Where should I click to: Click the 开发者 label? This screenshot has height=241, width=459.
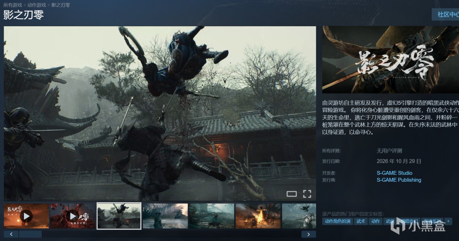[x=329, y=173]
